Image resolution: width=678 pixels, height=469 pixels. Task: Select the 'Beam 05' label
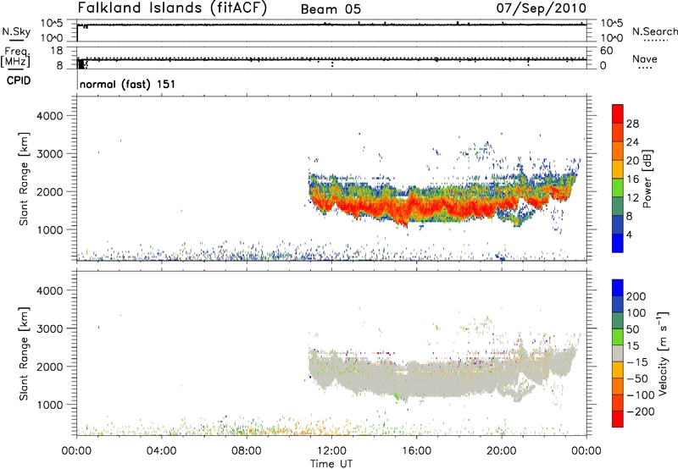coord(331,9)
